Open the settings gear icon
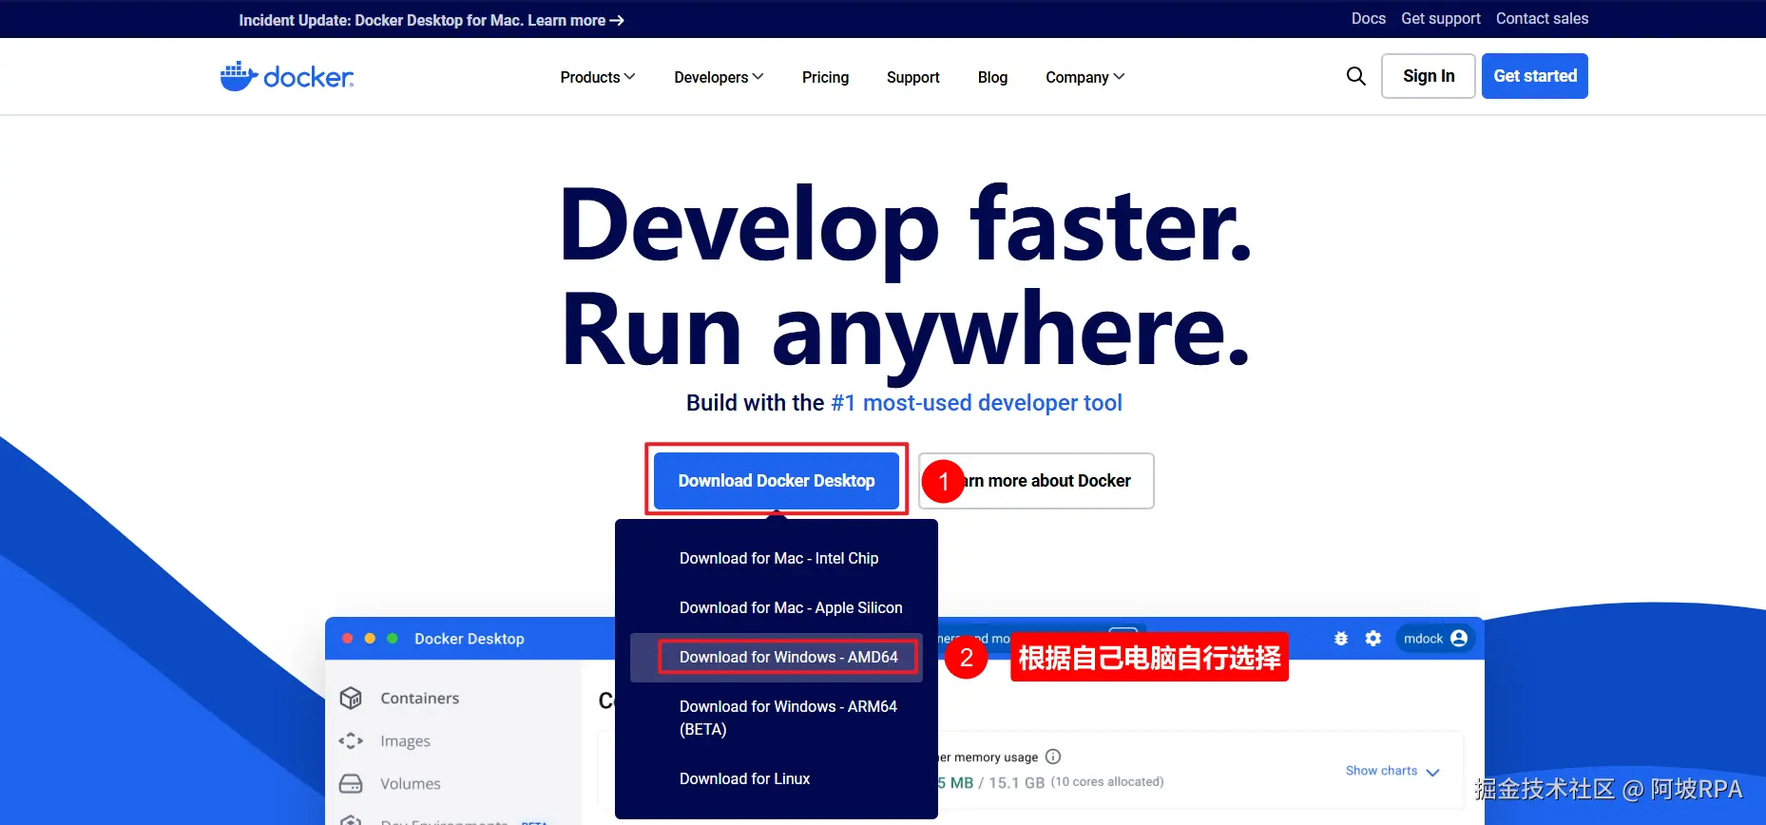The width and height of the screenshot is (1766, 825). pyautogui.click(x=1373, y=639)
